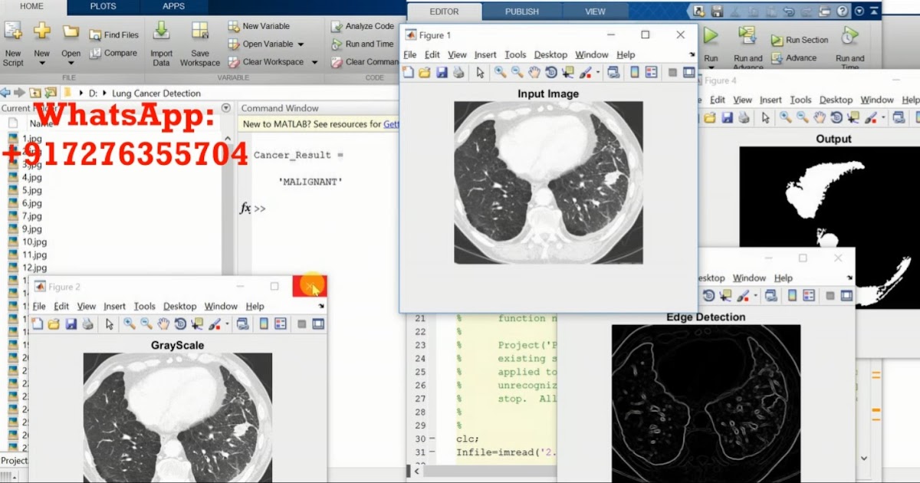Activate the arrow selection tool in Figure 1
This screenshot has width=920, height=483.
coord(481,71)
